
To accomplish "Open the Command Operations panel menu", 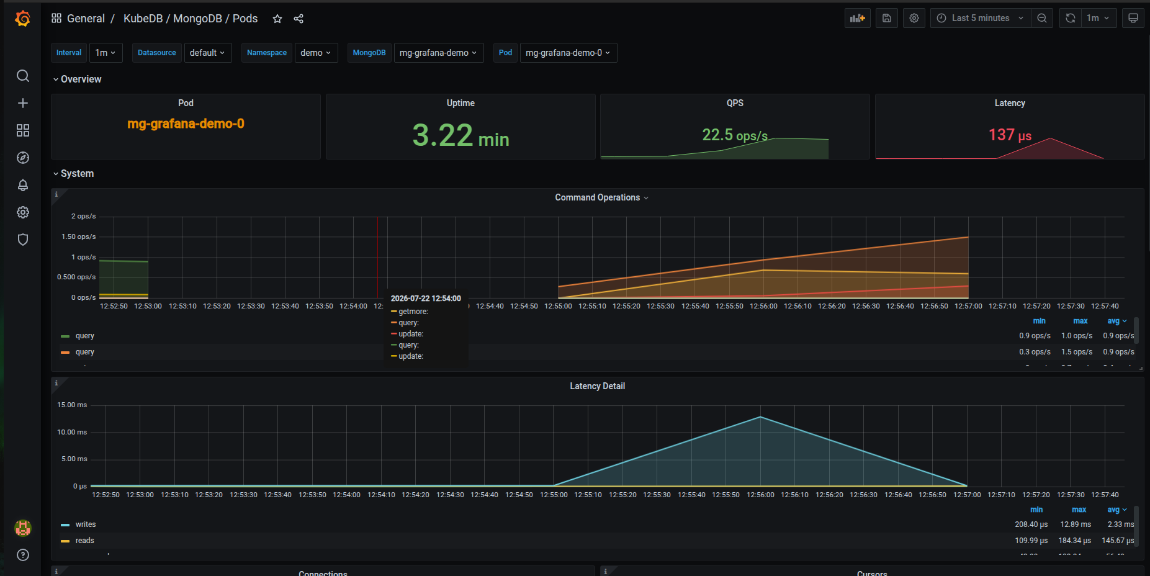I will [601, 197].
